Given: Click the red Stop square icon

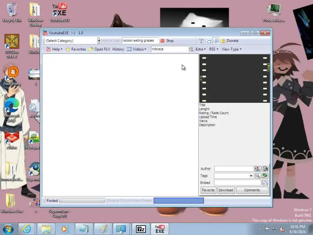Looking at the screenshot, I should [162, 41].
